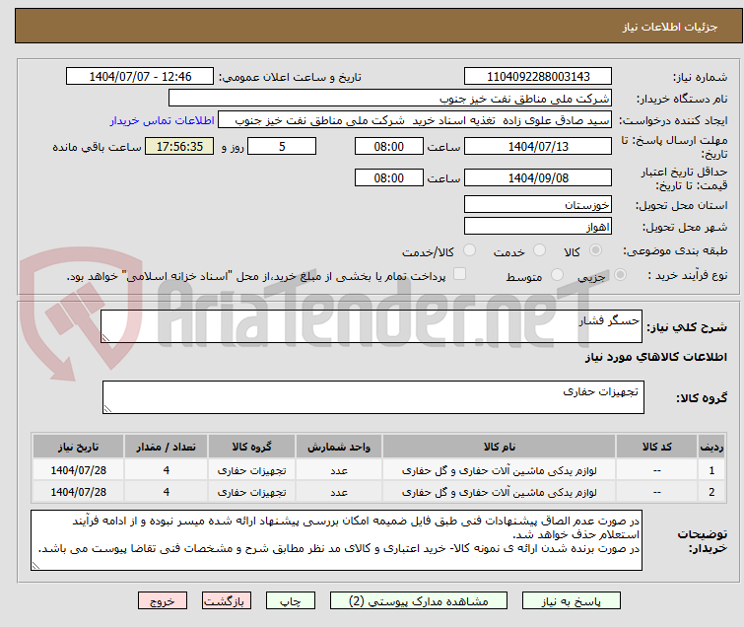Click the quantity 4 in row 2
The height and width of the screenshot is (627, 744).
[167, 492]
